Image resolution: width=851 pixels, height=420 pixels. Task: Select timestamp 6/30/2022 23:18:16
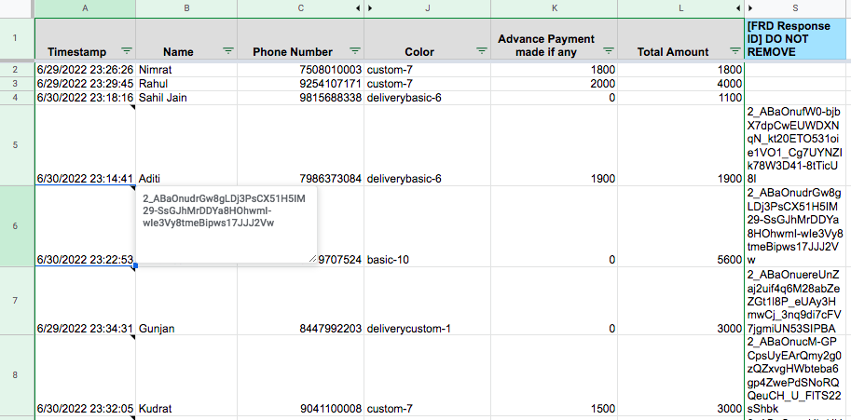click(x=85, y=98)
